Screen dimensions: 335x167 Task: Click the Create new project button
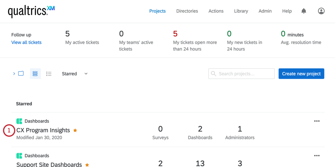click(x=301, y=73)
